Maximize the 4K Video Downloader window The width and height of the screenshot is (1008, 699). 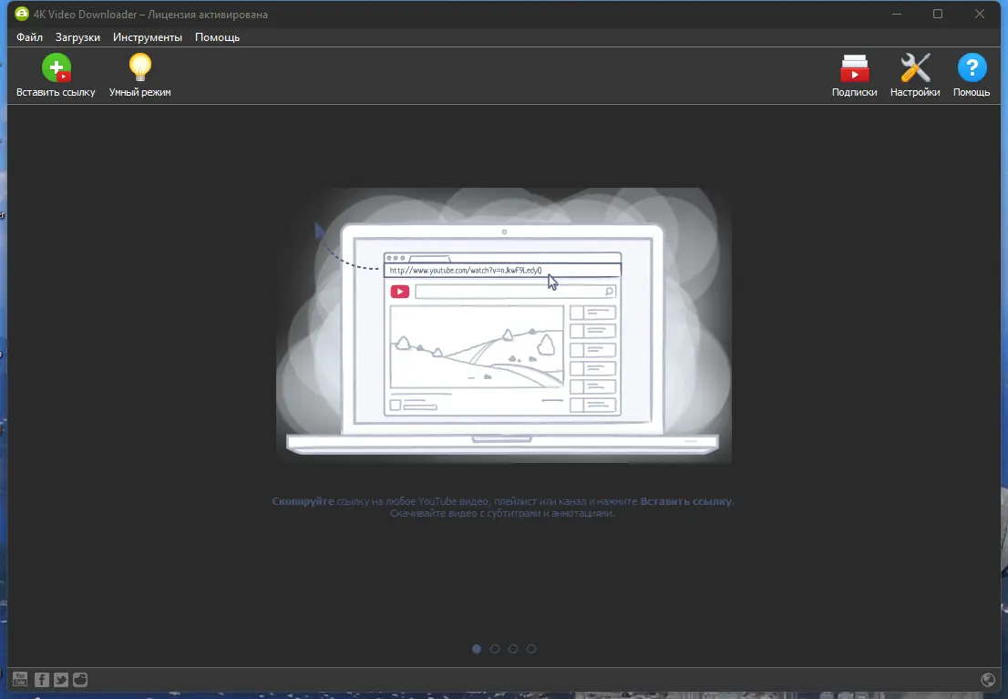[x=937, y=14]
